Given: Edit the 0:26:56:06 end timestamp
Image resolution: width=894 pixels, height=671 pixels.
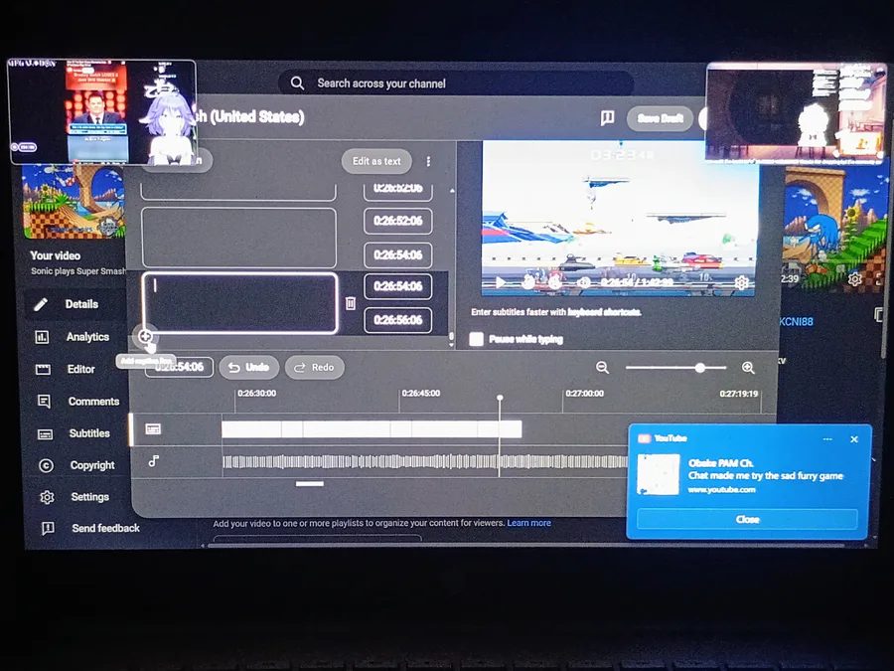Looking at the screenshot, I should coord(398,320).
